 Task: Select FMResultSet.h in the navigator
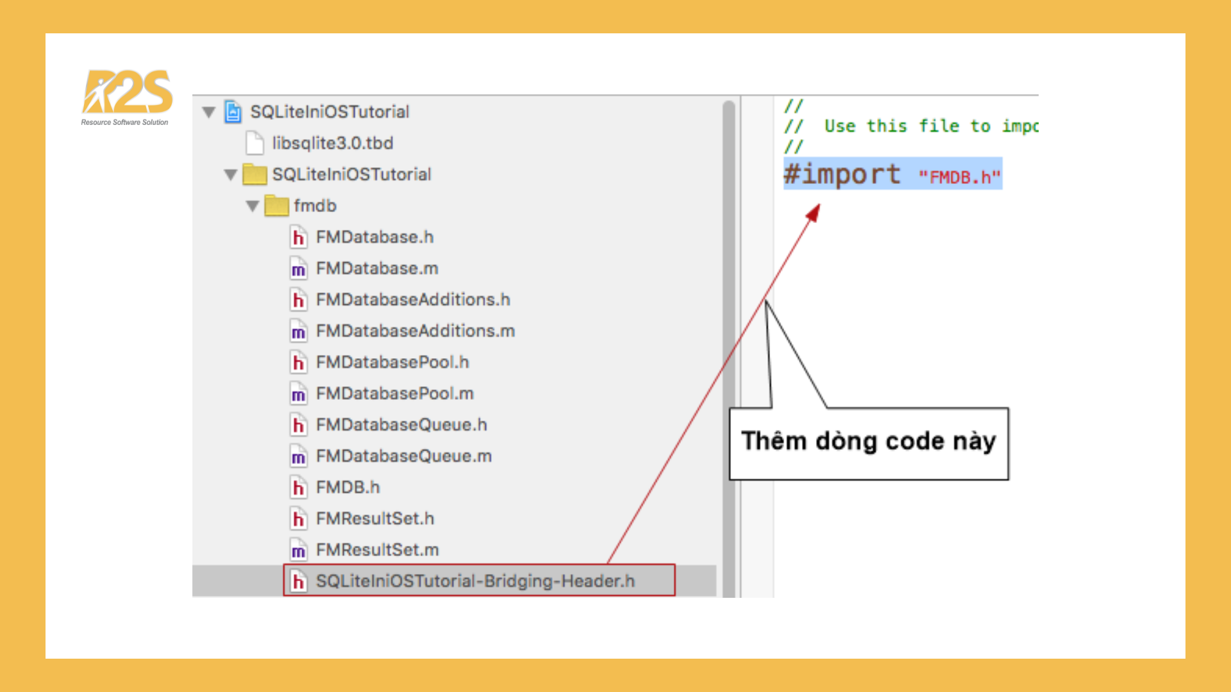(x=375, y=518)
